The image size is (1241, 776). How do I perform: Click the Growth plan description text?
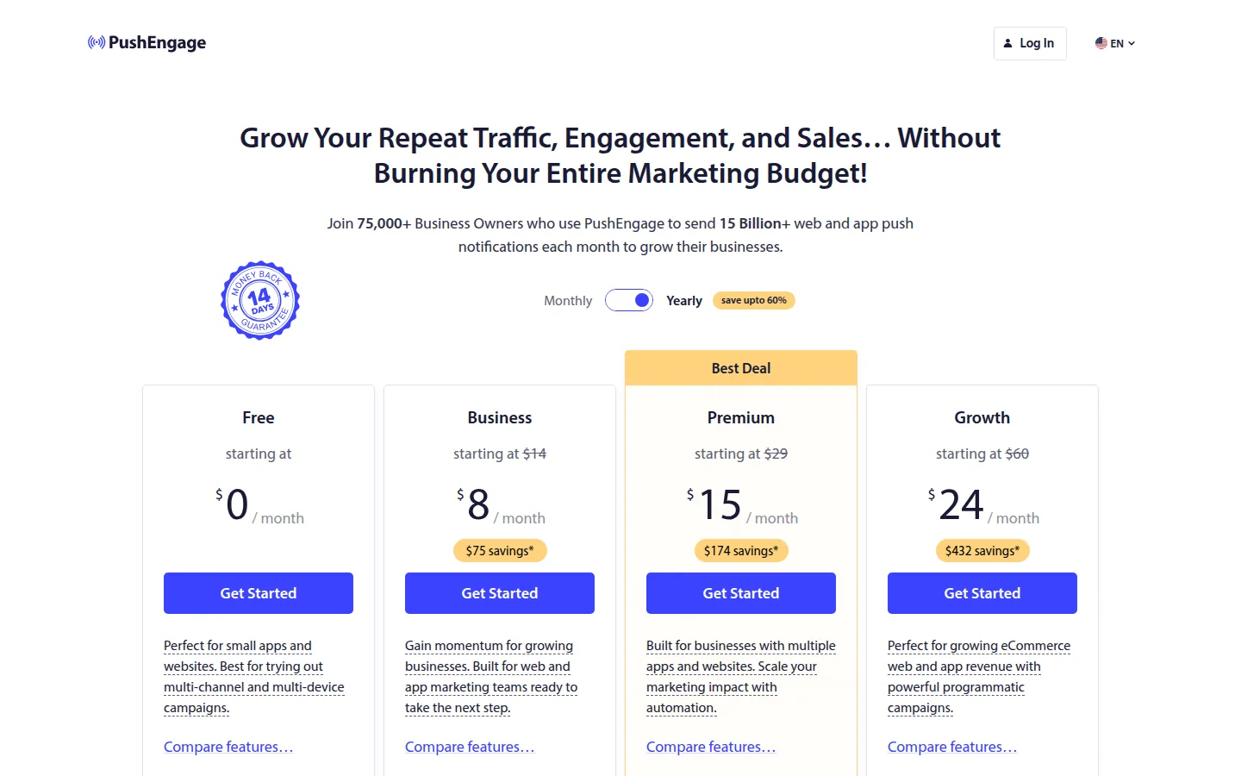point(979,677)
